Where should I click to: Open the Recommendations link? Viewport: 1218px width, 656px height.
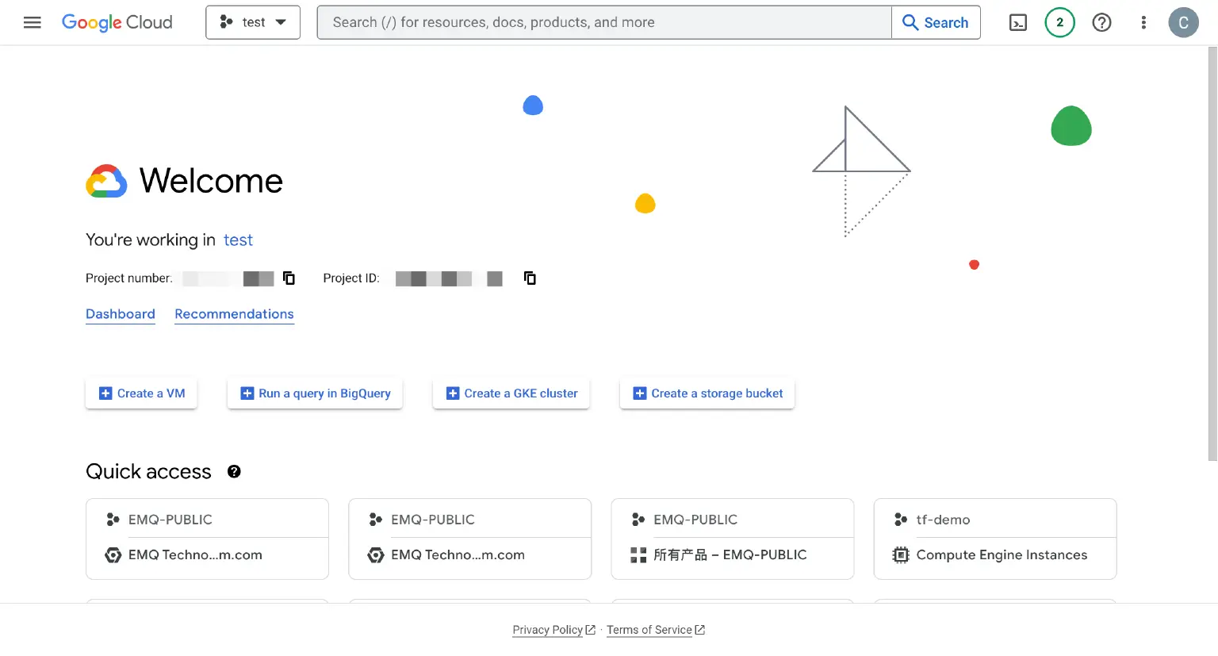coord(234,314)
